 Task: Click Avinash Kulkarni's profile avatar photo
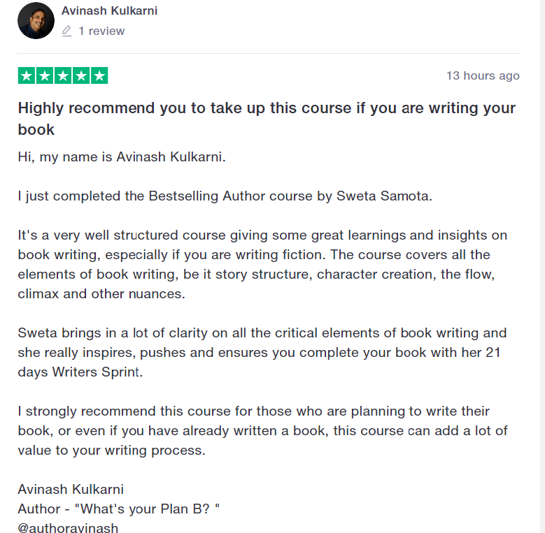click(x=36, y=20)
